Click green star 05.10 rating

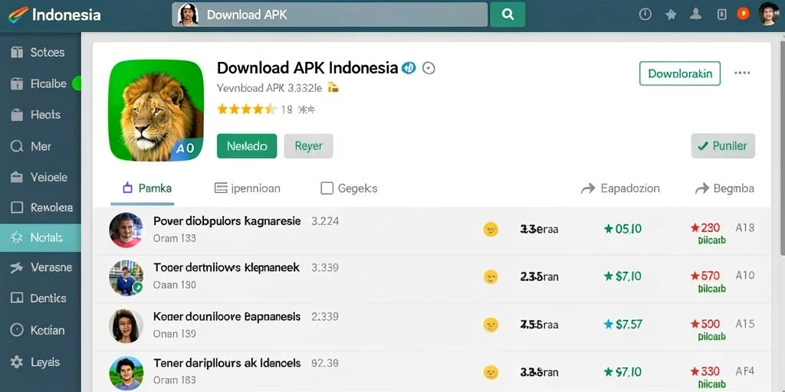click(x=622, y=229)
